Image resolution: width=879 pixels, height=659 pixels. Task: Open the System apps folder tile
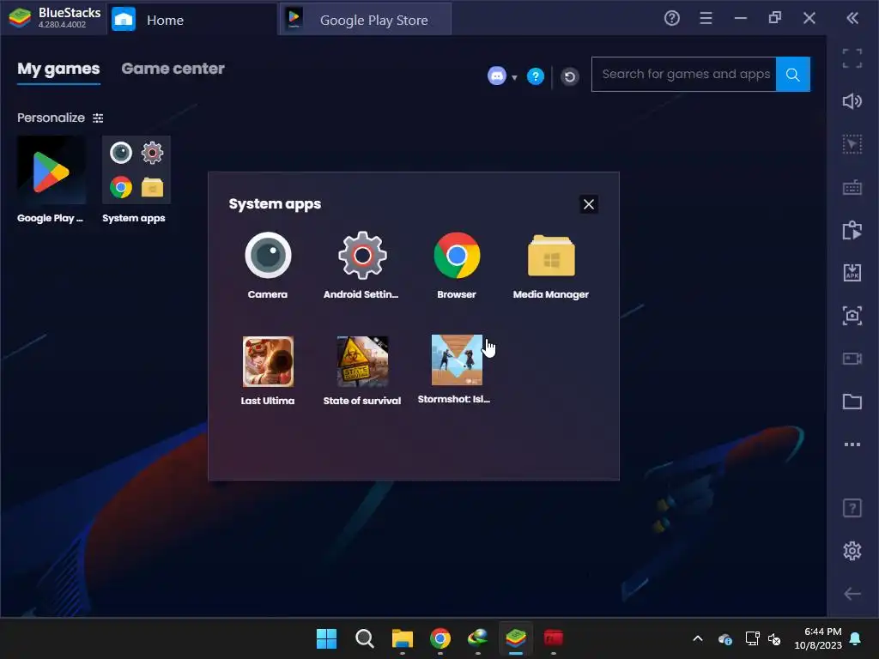click(136, 171)
